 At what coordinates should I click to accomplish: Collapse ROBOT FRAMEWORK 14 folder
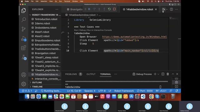point(45,15)
